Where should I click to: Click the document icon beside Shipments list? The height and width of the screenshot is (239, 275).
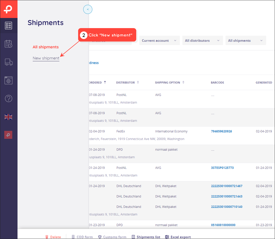[133, 237]
